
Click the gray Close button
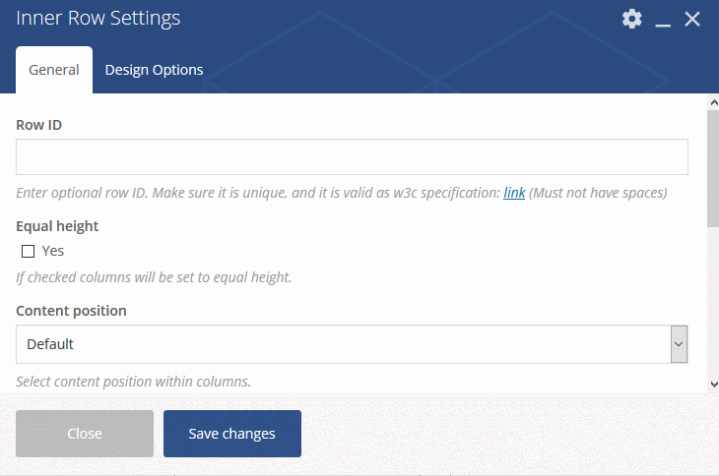coord(85,434)
